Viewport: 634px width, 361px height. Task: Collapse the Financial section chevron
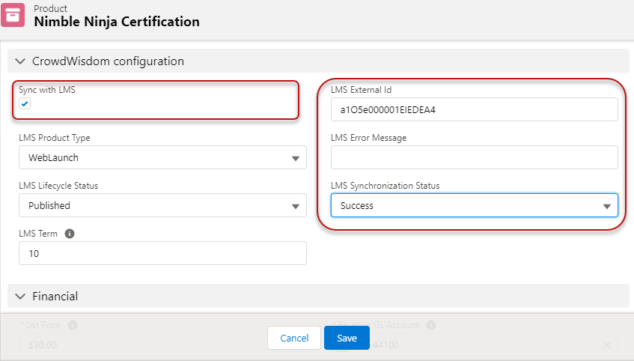tap(20, 296)
